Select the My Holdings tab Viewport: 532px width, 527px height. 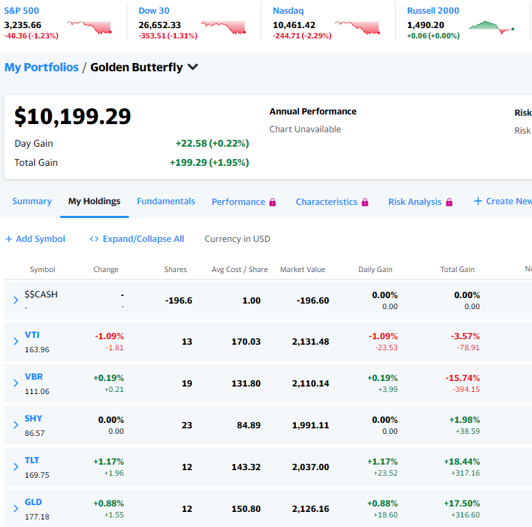(94, 201)
